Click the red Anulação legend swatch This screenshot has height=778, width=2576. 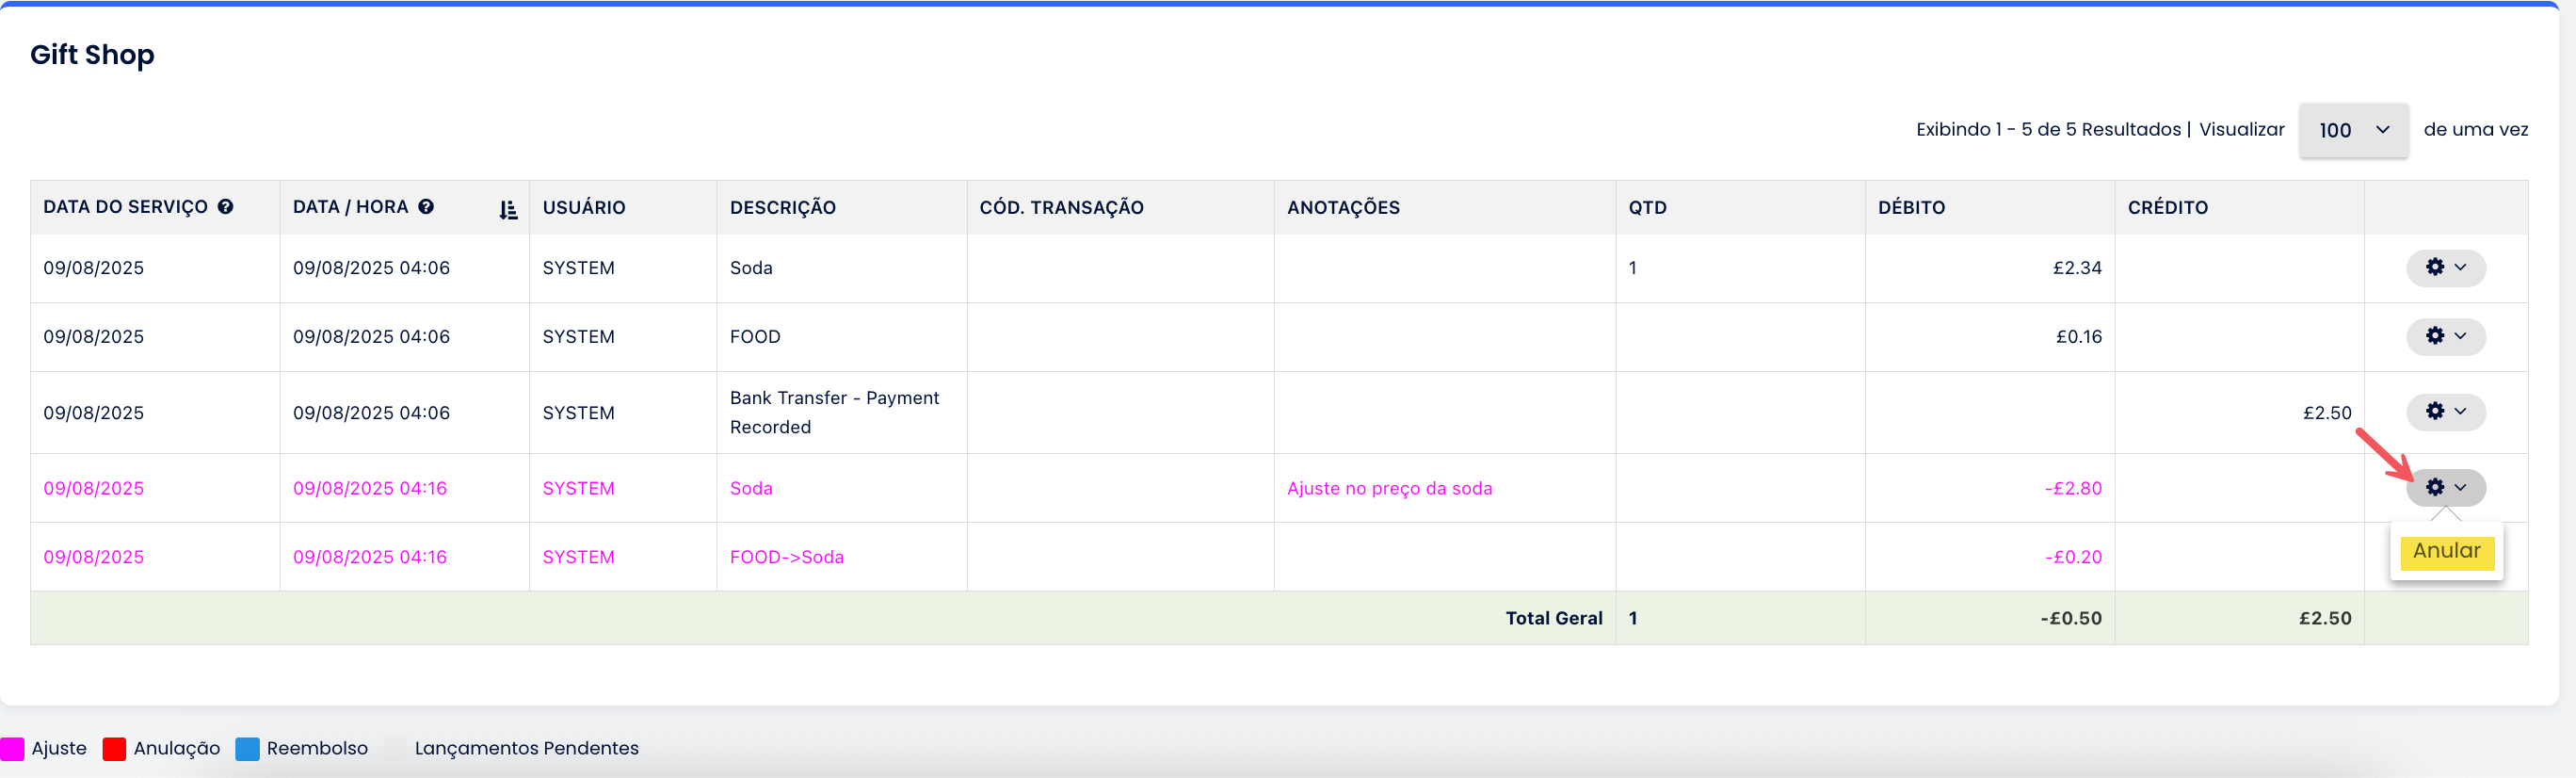pyautogui.click(x=114, y=749)
